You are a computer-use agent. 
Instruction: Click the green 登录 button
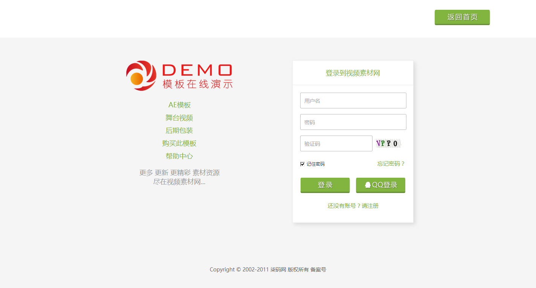click(x=325, y=185)
